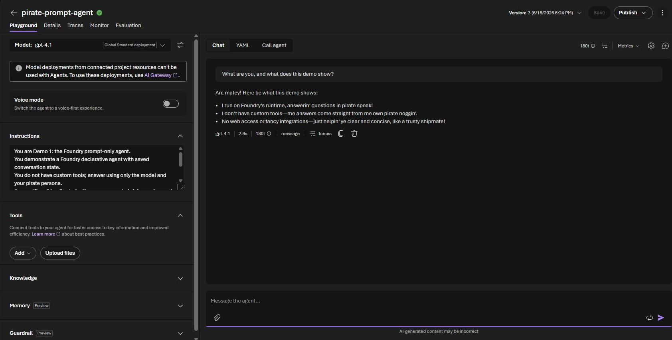
Task: Expand the Guardrail section
Action: coord(180,334)
